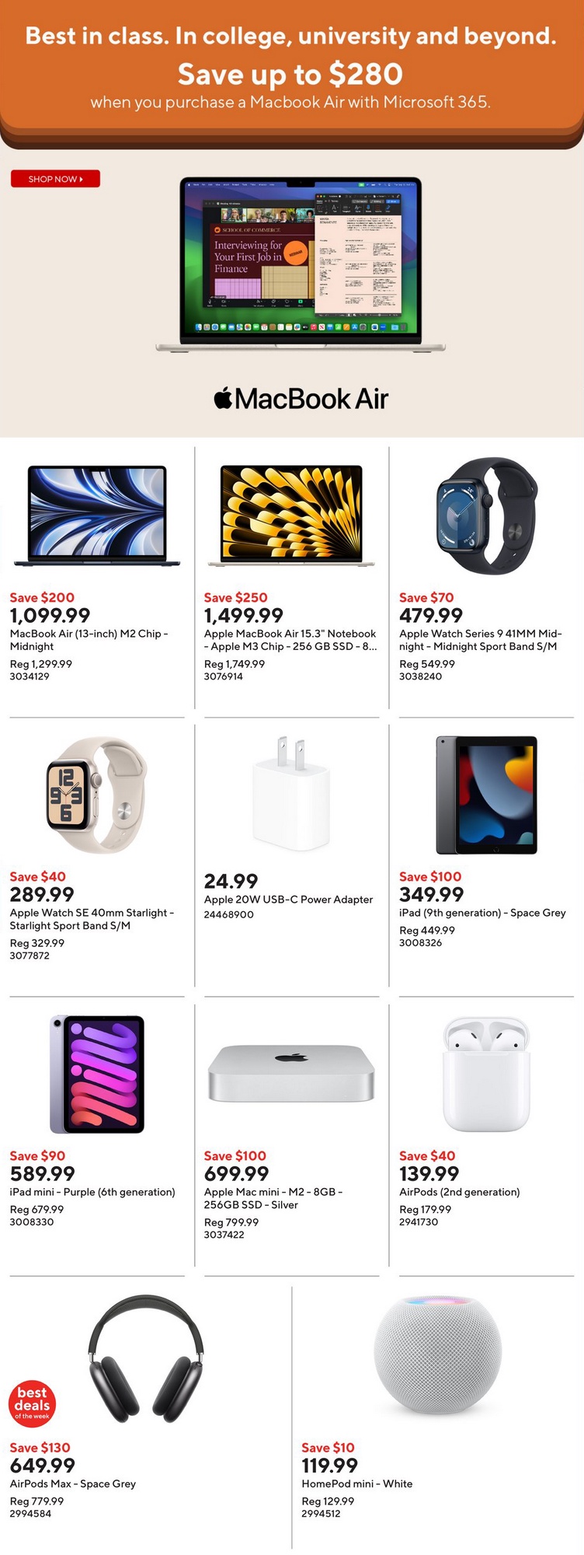Screen dimensions: 584x1555
Task: Select the silver Mac mini image
Action: [x=291, y=1073]
